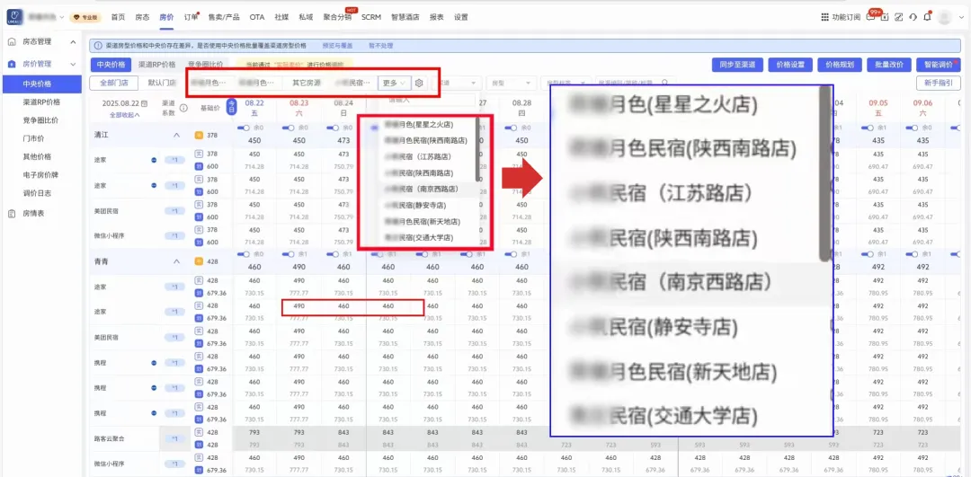Image resolution: width=971 pixels, height=477 pixels.
Task: Collapse the 清江 room group
Action: (x=176, y=135)
